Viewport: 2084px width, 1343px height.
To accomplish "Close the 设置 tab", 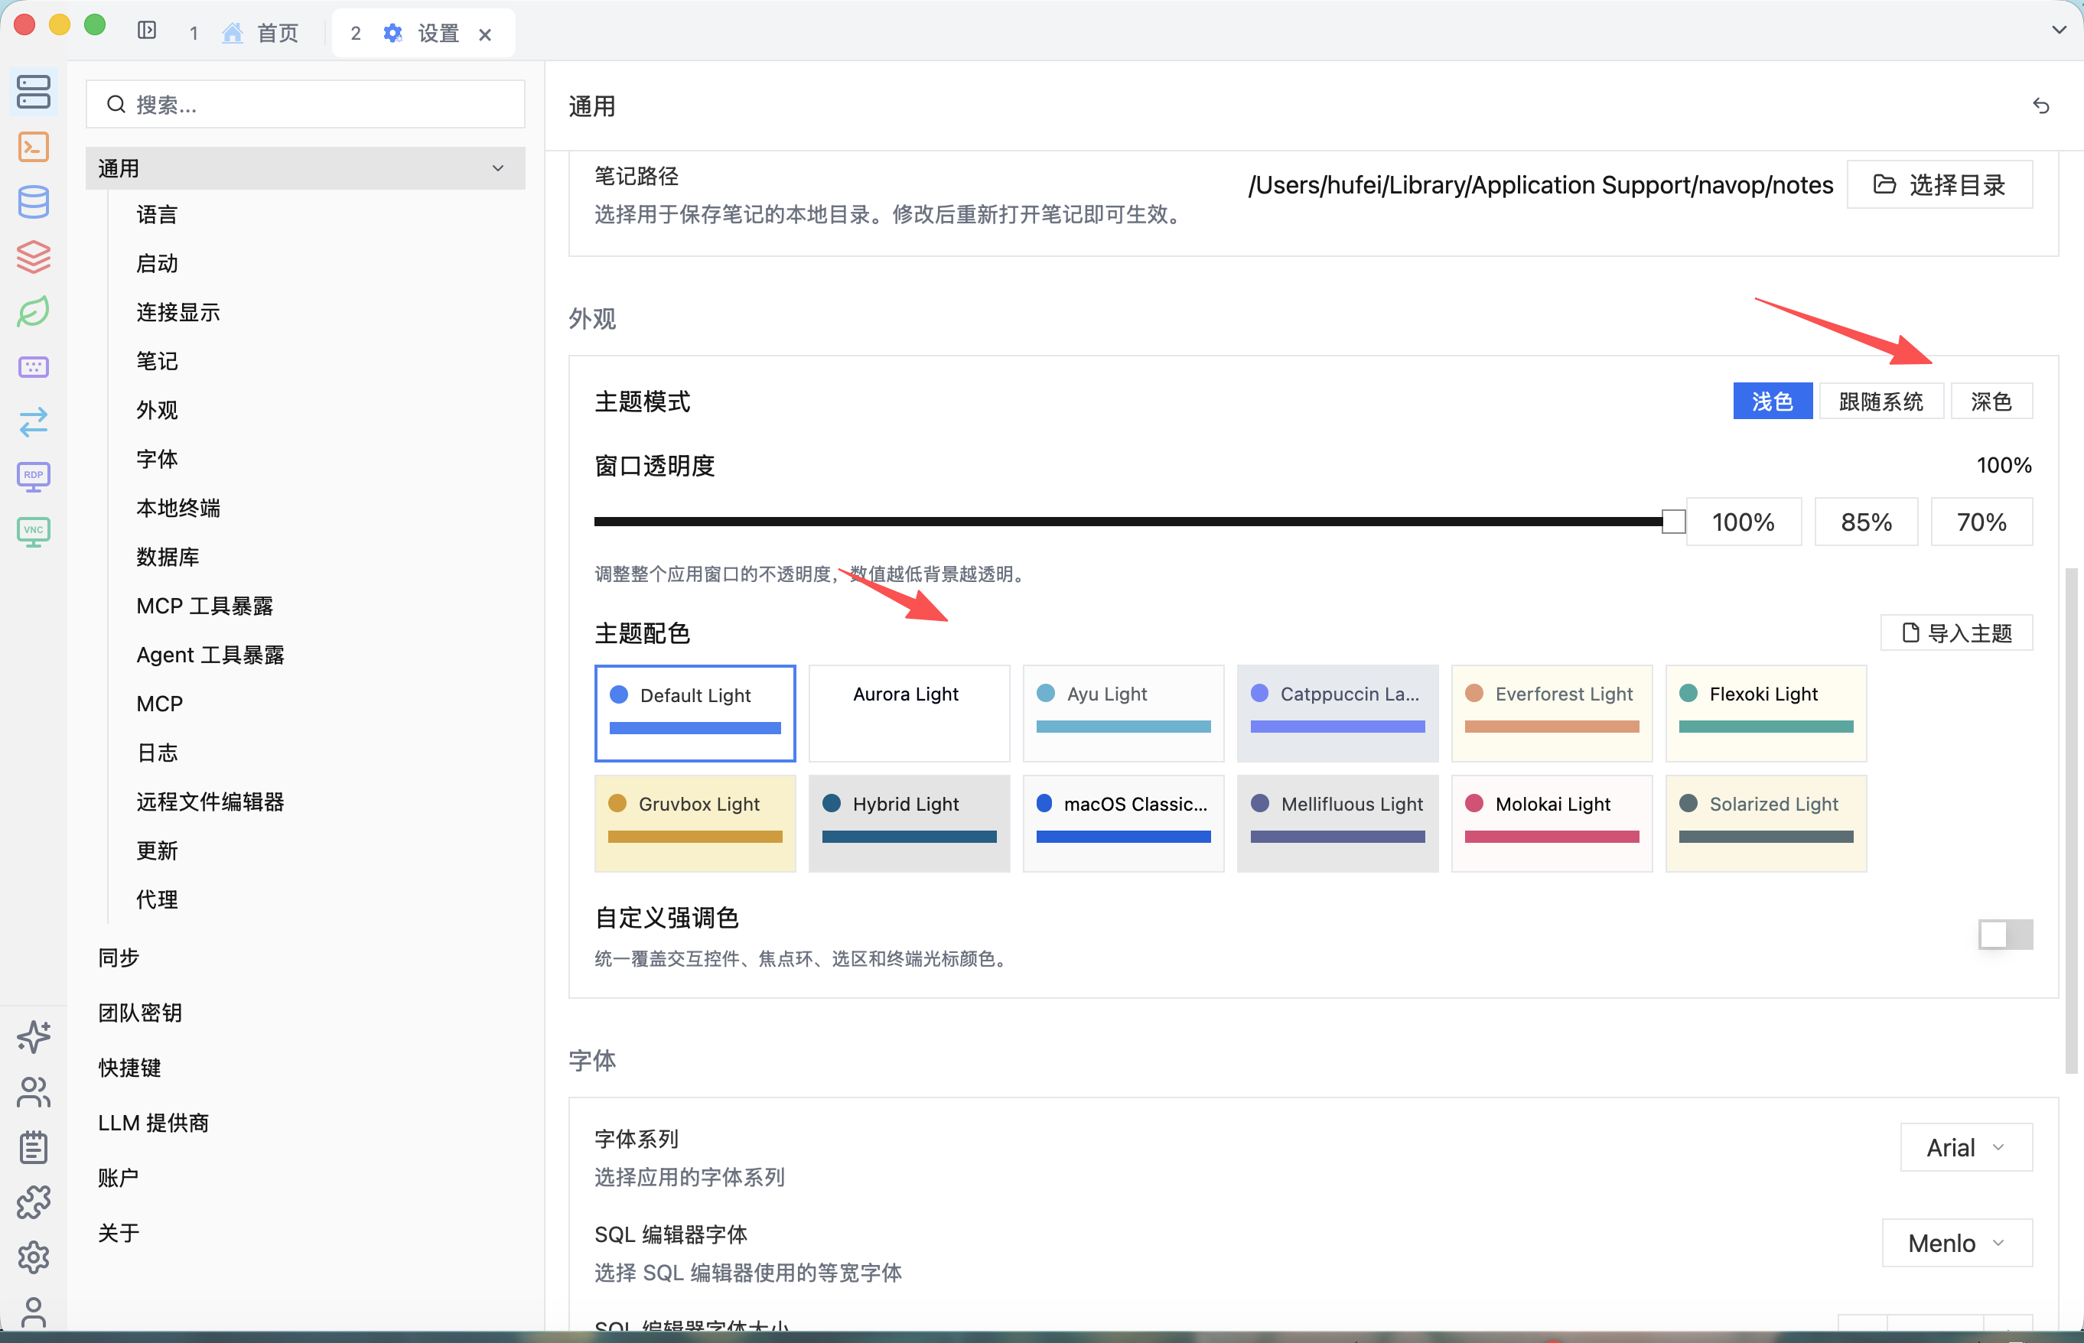I will pos(485,34).
